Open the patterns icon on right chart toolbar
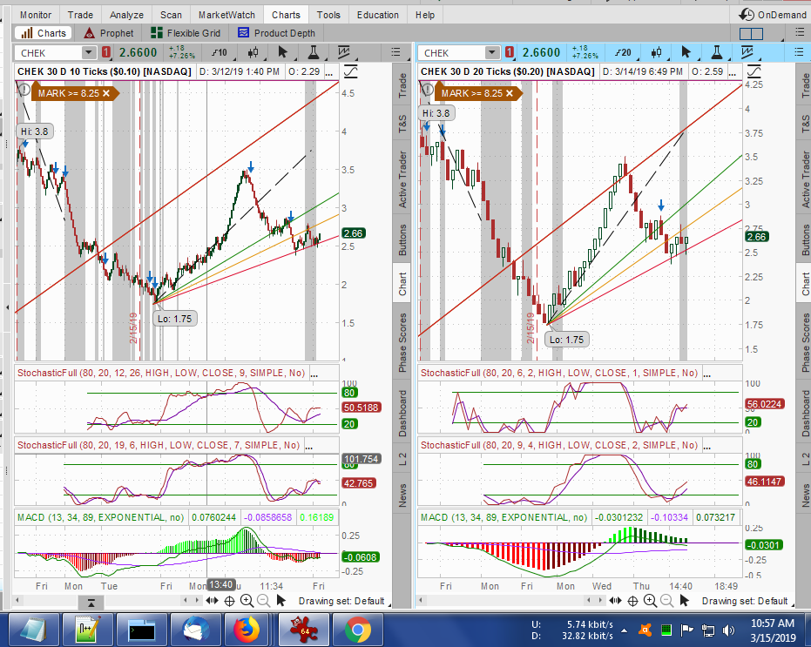 (x=749, y=53)
